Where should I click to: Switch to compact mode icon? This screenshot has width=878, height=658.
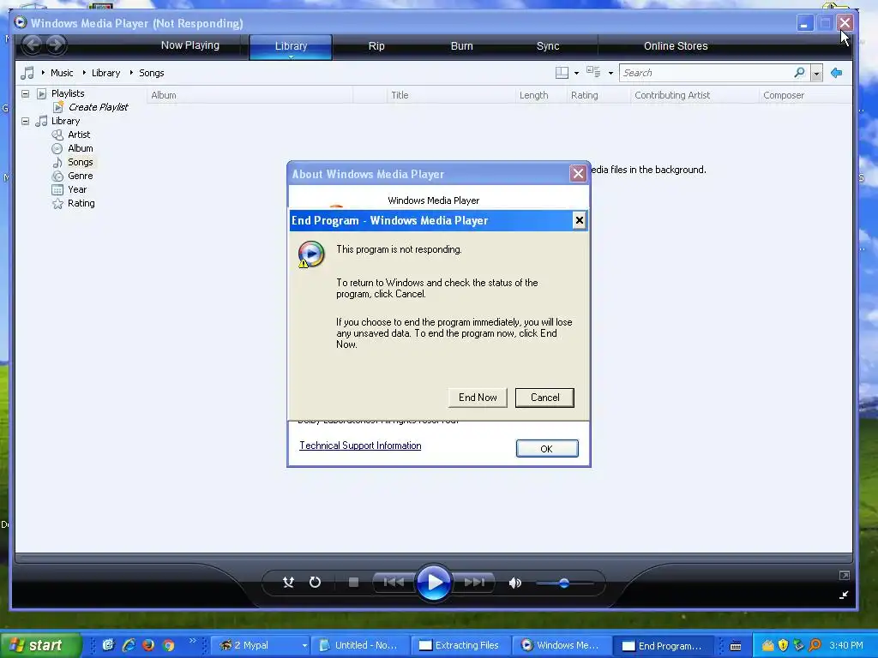pos(844,595)
